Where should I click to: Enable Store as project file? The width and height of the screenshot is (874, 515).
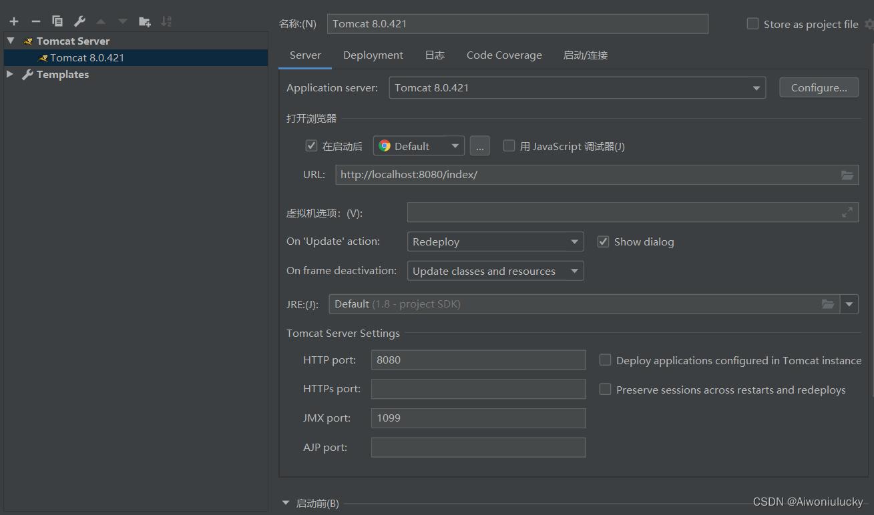click(752, 24)
